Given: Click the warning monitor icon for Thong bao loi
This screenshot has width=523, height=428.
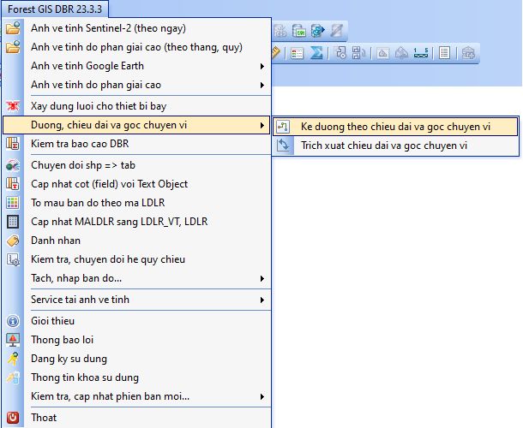Looking at the screenshot, I should click(x=13, y=340).
